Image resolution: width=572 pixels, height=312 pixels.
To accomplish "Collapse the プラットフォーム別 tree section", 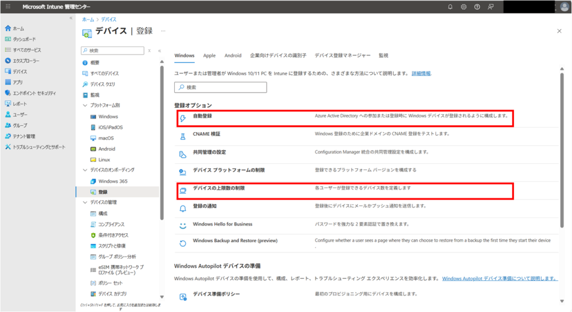I will pyautogui.click(x=85, y=105).
